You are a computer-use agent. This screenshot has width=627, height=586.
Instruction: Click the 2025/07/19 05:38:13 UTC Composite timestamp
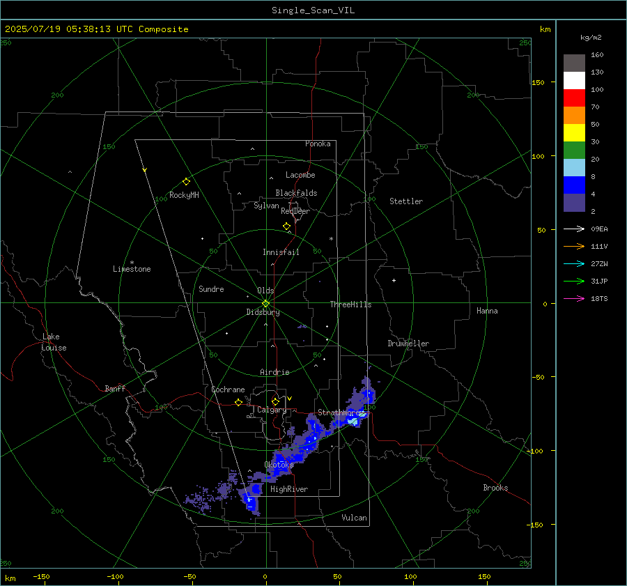(96, 29)
